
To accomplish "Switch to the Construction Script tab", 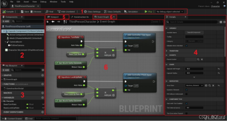I will [x=81, y=17].
